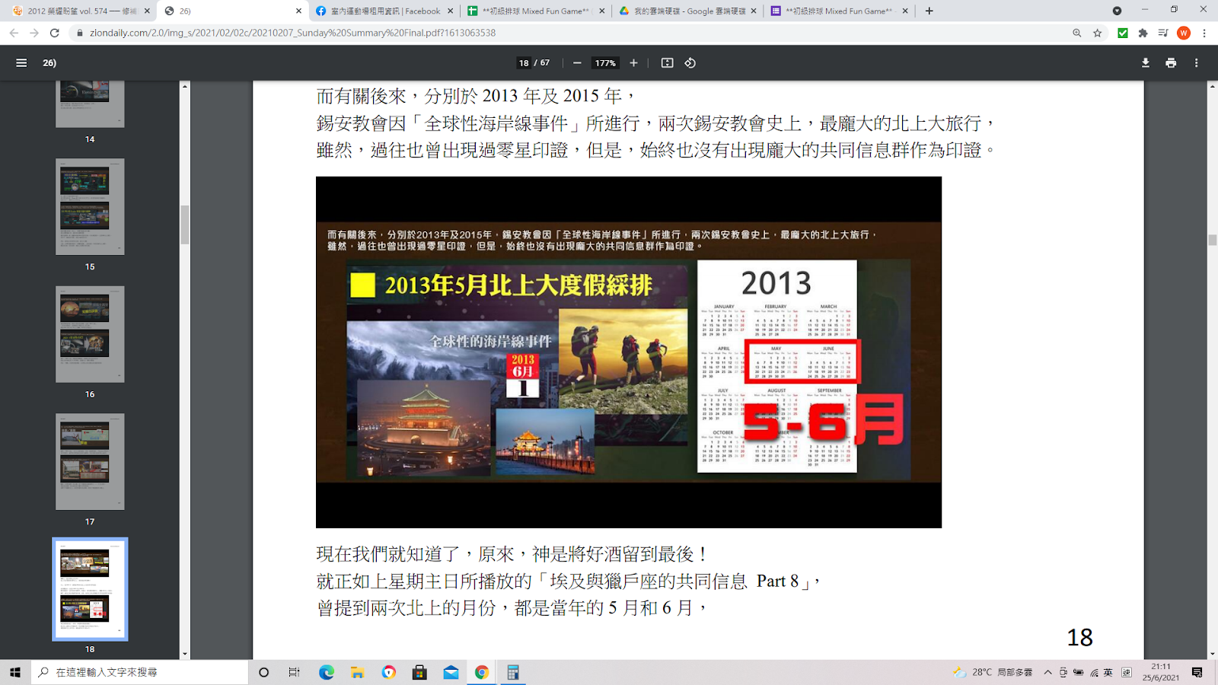
Task: Open the weather widget showing 28°C
Action: [x=993, y=672]
